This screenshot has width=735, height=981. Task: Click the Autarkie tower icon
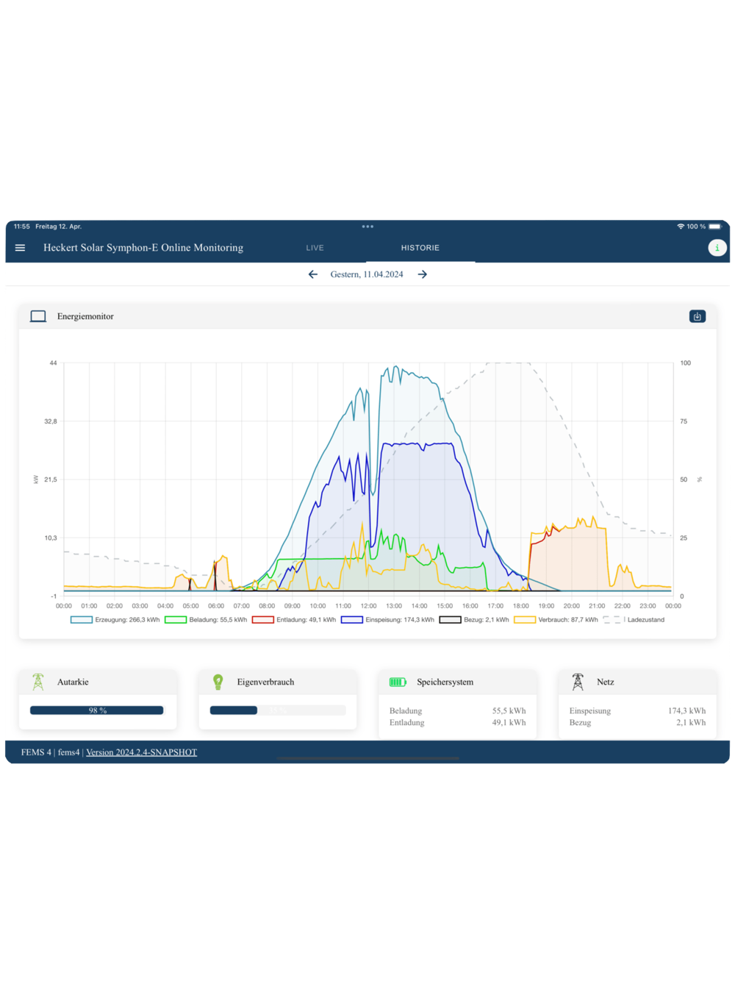tap(38, 682)
